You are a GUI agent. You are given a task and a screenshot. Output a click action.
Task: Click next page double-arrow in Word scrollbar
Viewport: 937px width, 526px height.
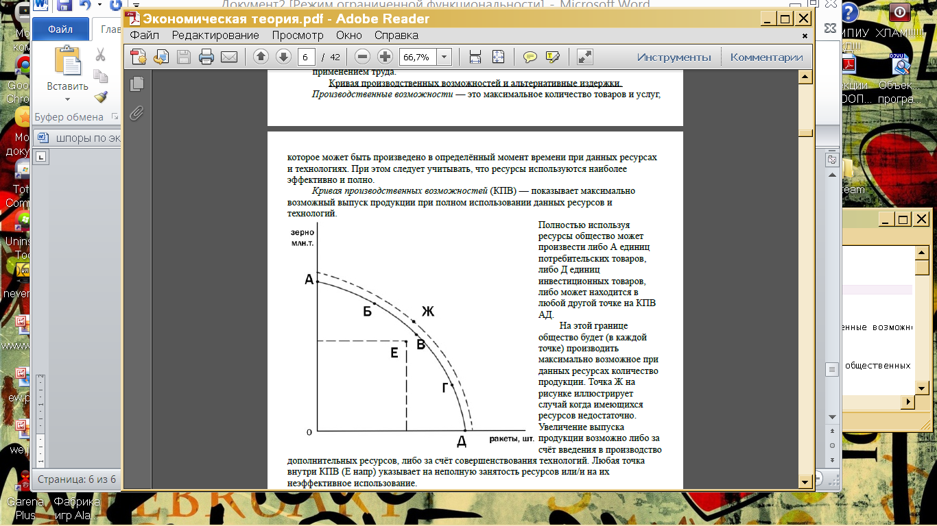(x=833, y=460)
